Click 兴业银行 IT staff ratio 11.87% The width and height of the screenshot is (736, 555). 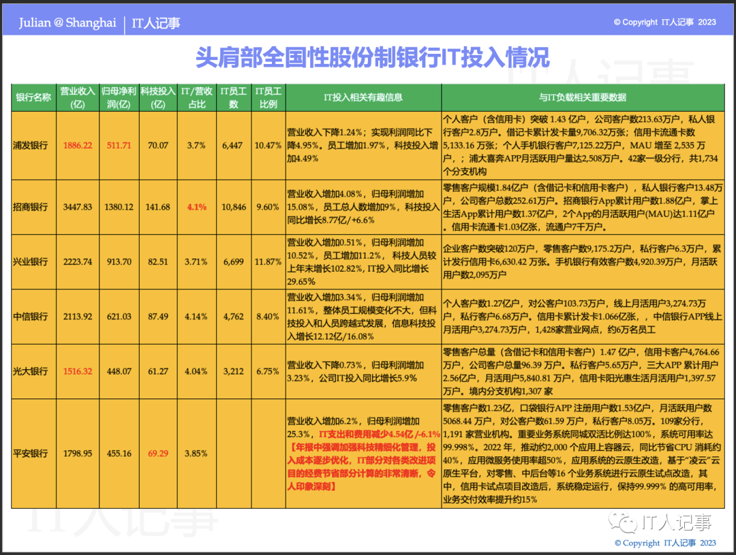[268, 261]
